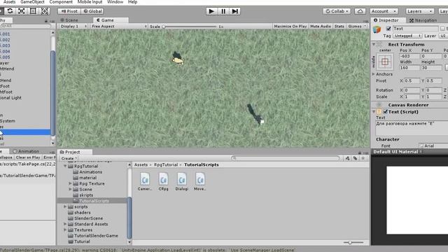448x252 pixels.
Task: Open the Tag Untagged dropdown
Action: pyautogui.click(x=407, y=36)
